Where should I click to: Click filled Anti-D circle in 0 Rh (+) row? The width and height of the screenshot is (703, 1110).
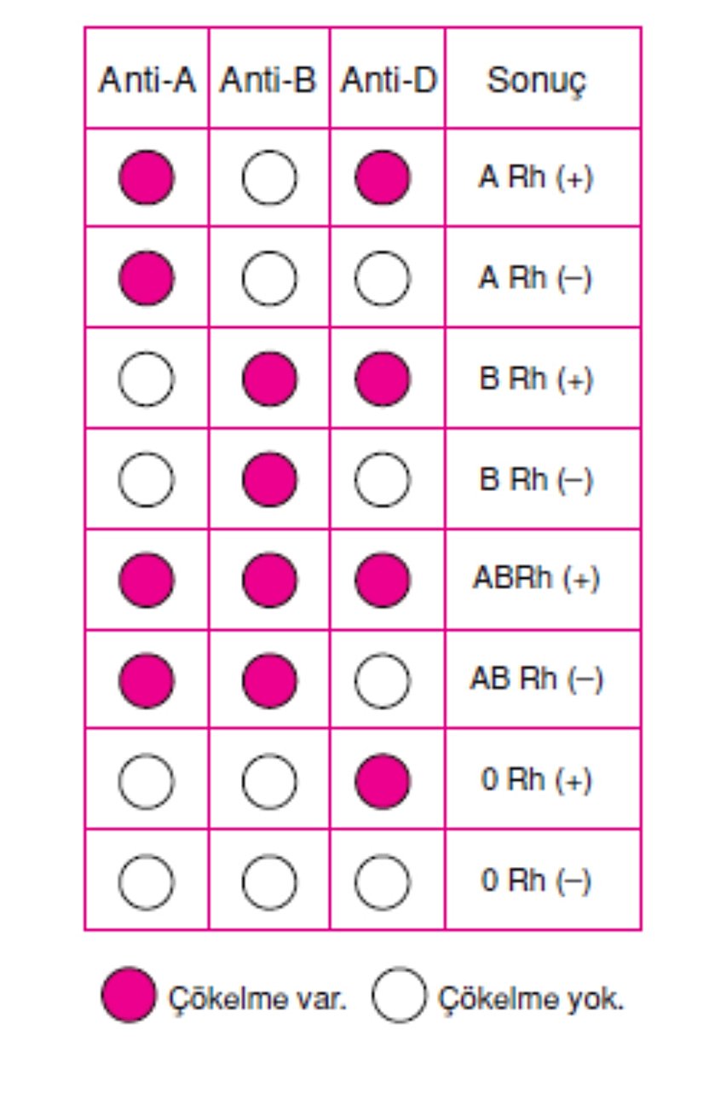[x=383, y=781]
